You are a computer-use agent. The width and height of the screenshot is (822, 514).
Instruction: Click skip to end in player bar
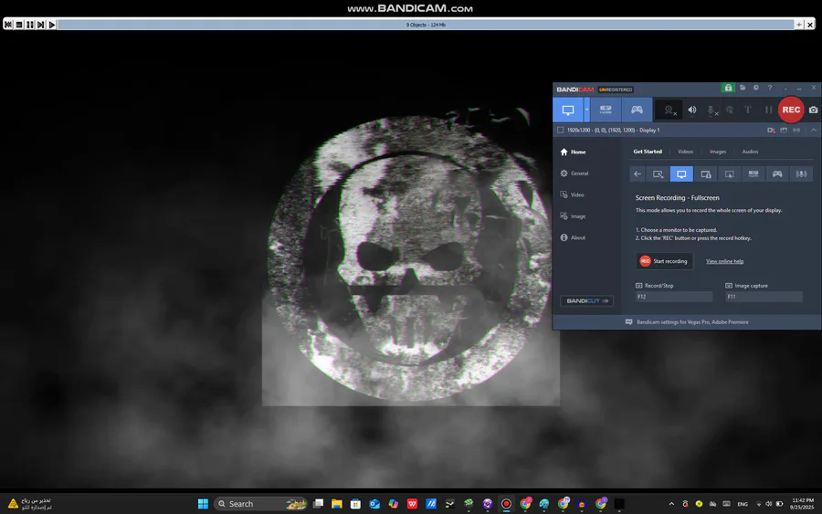point(40,25)
